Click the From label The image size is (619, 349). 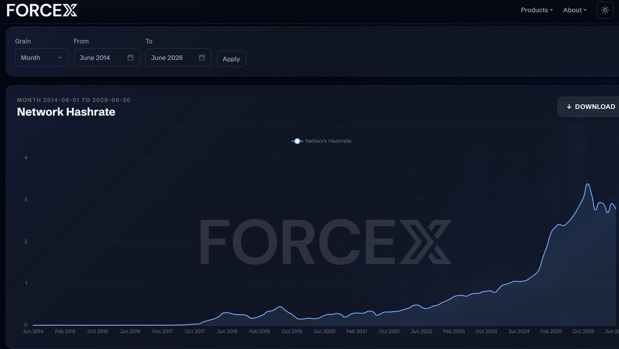coord(82,41)
